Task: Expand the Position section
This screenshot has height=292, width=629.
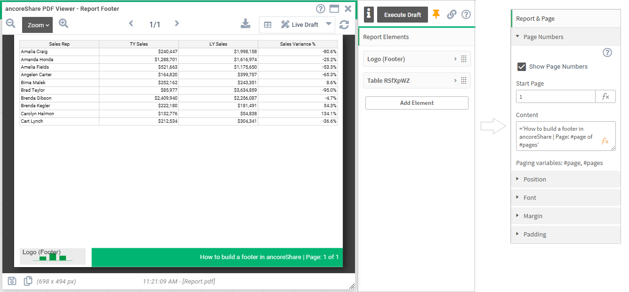Action: (565, 180)
